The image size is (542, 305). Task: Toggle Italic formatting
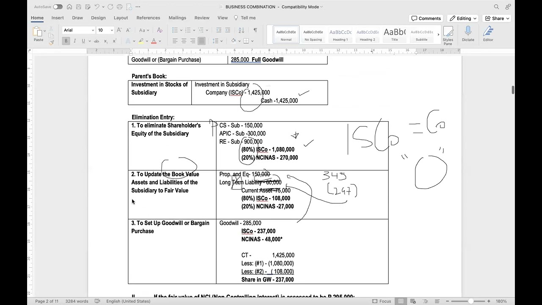pos(75,41)
